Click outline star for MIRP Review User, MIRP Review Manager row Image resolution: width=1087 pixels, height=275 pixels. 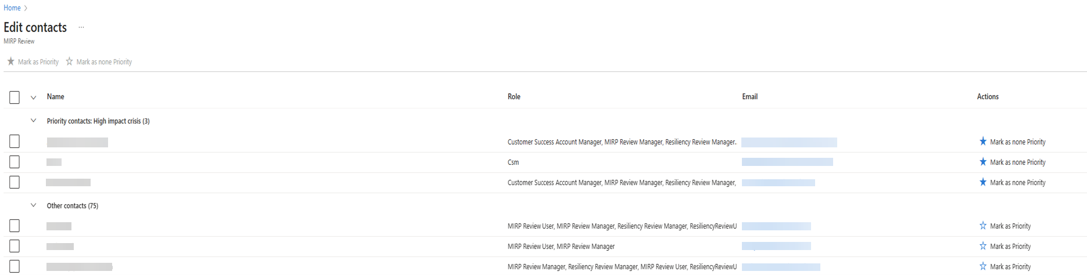(x=983, y=246)
